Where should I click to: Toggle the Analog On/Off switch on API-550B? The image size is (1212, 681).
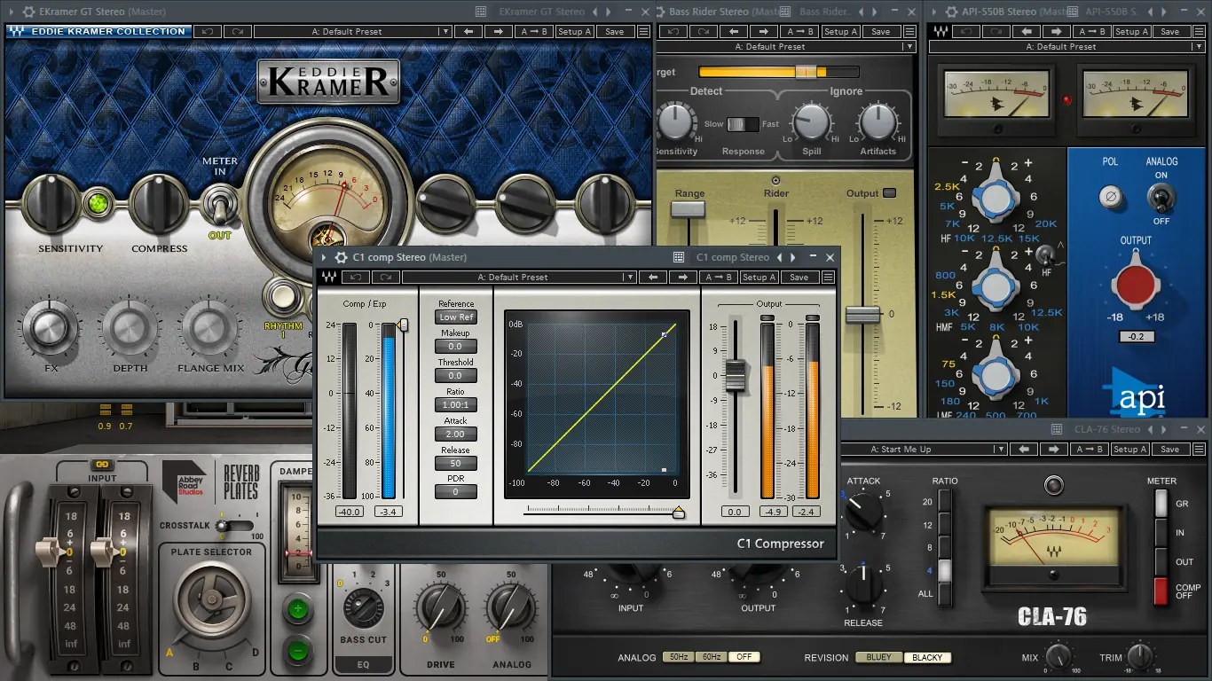click(1160, 197)
